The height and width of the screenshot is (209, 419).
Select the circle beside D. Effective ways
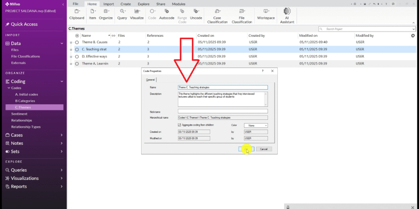[77, 56]
